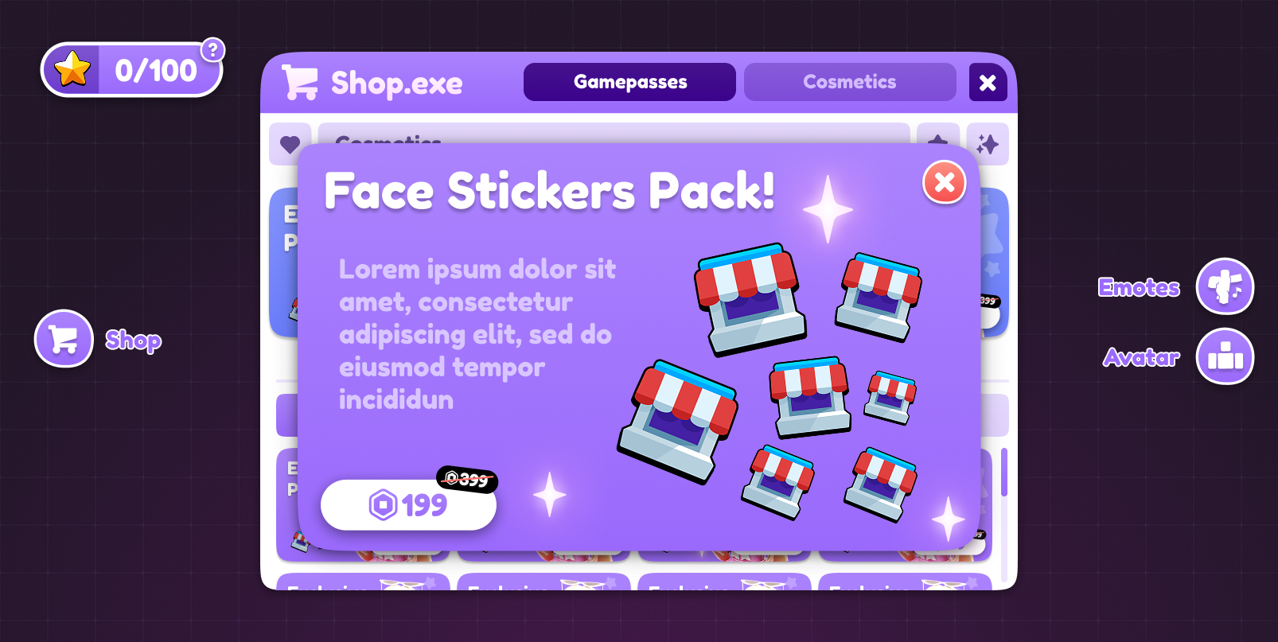Click the Emotes text label
This screenshot has width=1278, height=642.
1139,287
